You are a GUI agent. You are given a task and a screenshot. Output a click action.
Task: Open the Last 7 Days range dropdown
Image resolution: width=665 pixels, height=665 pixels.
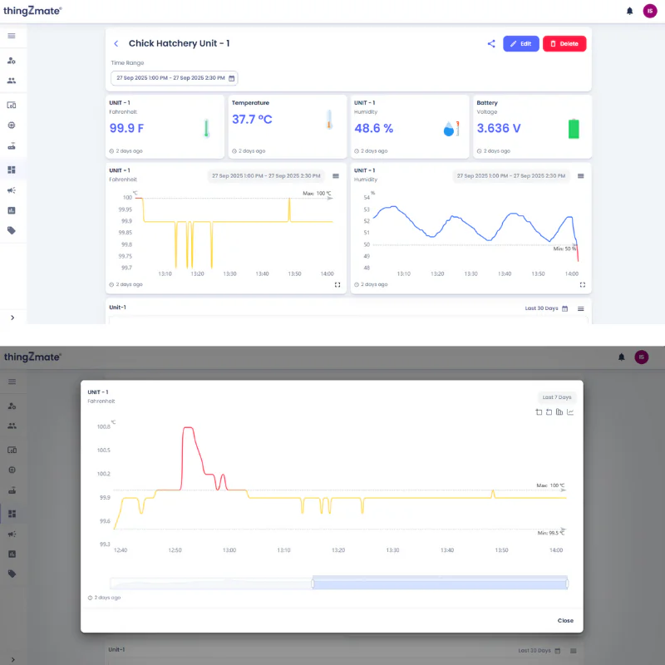(x=556, y=397)
